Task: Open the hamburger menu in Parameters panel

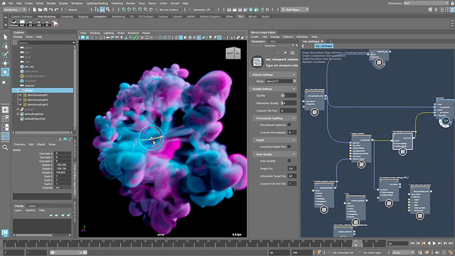Action: coord(292,52)
